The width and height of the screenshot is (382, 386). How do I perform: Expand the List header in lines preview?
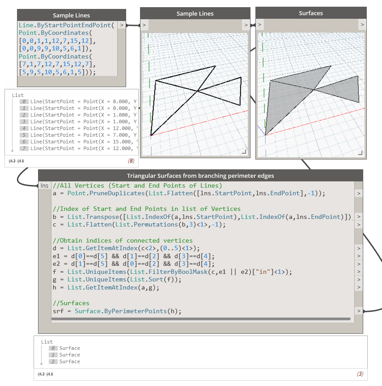[x=18, y=95]
